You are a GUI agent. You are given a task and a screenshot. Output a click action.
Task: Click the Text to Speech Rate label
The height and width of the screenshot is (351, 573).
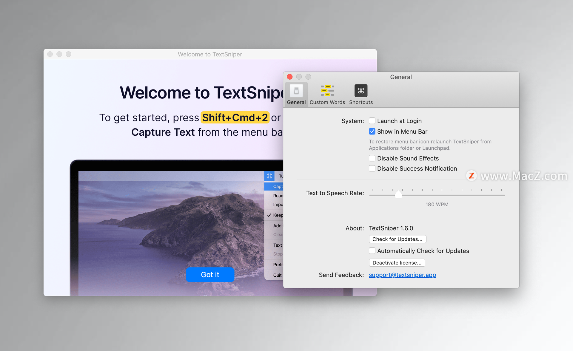coord(335,193)
